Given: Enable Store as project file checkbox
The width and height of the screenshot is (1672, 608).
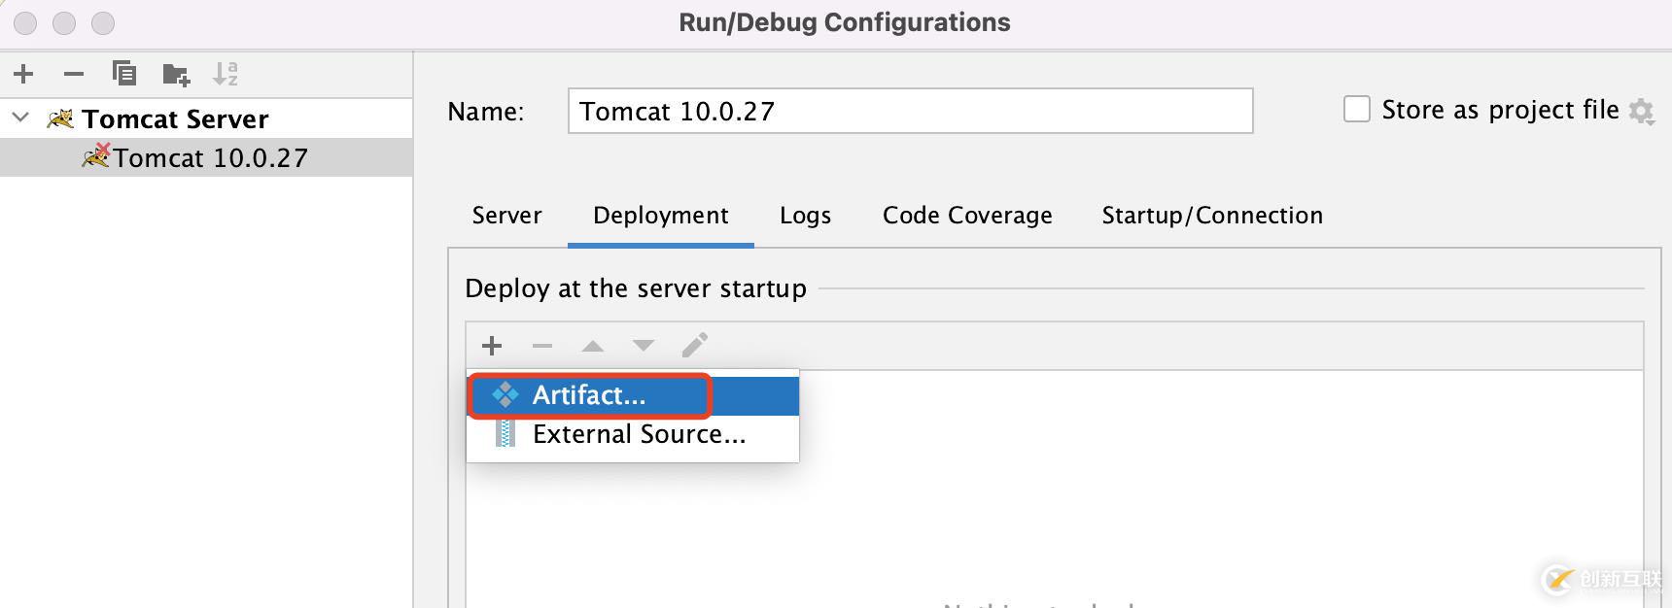Looking at the screenshot, I should pos(1357,109).
